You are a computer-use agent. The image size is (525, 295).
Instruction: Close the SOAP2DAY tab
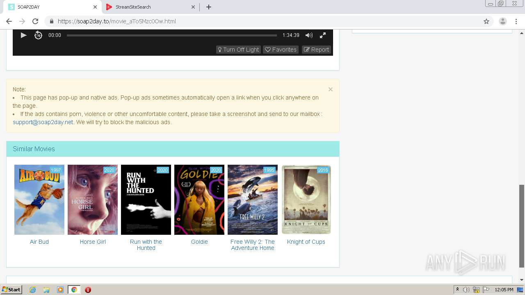click(95, 7)
